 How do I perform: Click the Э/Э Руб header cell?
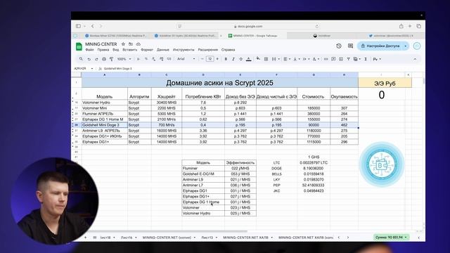[385, 83]
